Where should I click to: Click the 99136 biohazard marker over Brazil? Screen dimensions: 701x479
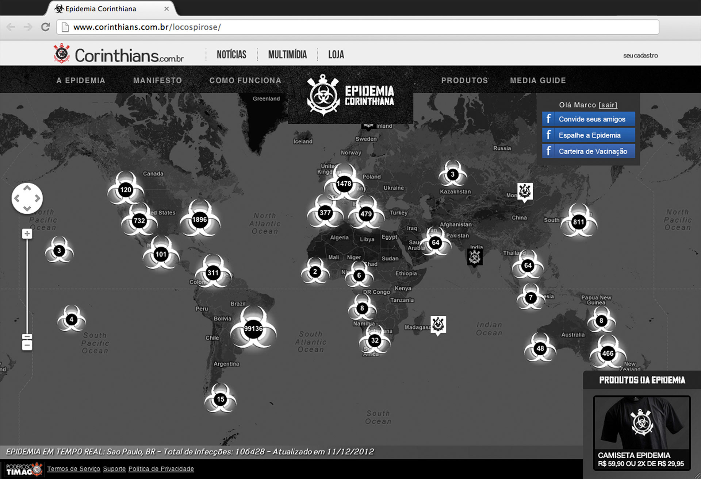(253, 329)
